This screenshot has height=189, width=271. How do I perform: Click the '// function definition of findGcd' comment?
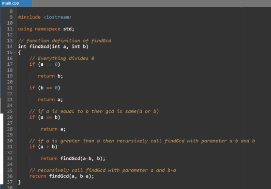point(65,41)
